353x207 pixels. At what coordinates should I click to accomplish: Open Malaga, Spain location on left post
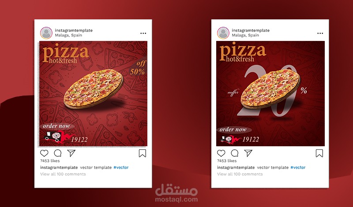[68, 35]
